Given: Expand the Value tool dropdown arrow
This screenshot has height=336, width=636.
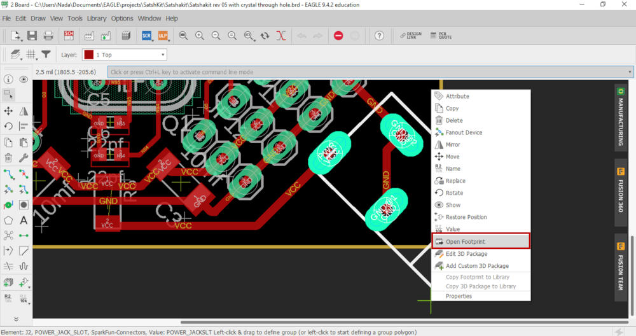Looking at the screenshot, I should click(x=29, y=303).
